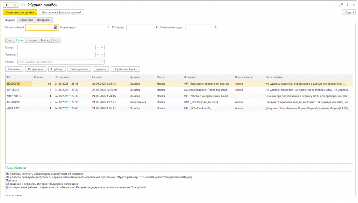The width and height of the screenshot is (358, 203).
Task: Sort by the Текст ошибки column header
Action: pyautogui.click(x=308, y=77)
